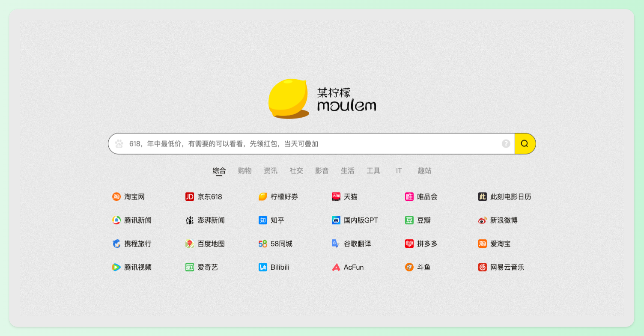
Task: Click the red AcFun icon
Action: 336,268
